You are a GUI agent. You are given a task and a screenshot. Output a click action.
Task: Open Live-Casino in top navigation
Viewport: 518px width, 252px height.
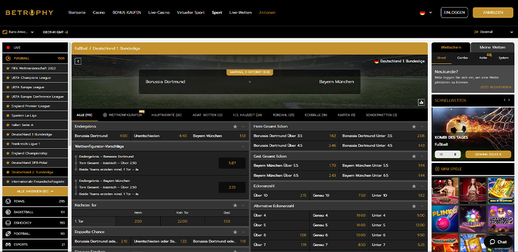point(159,12)
